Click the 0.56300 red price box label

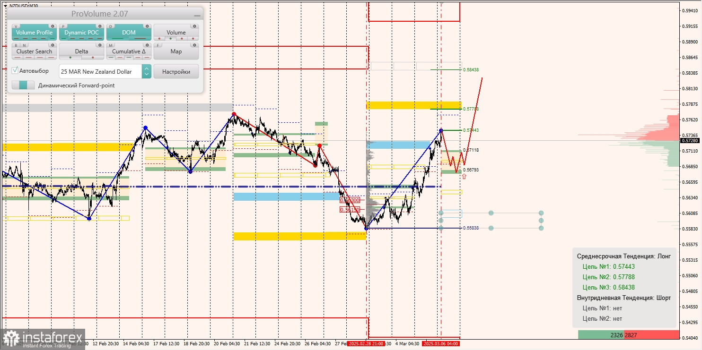point(350,200)
